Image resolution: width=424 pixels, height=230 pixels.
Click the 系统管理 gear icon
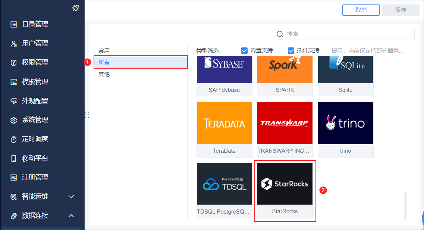(x=13, y=120)
